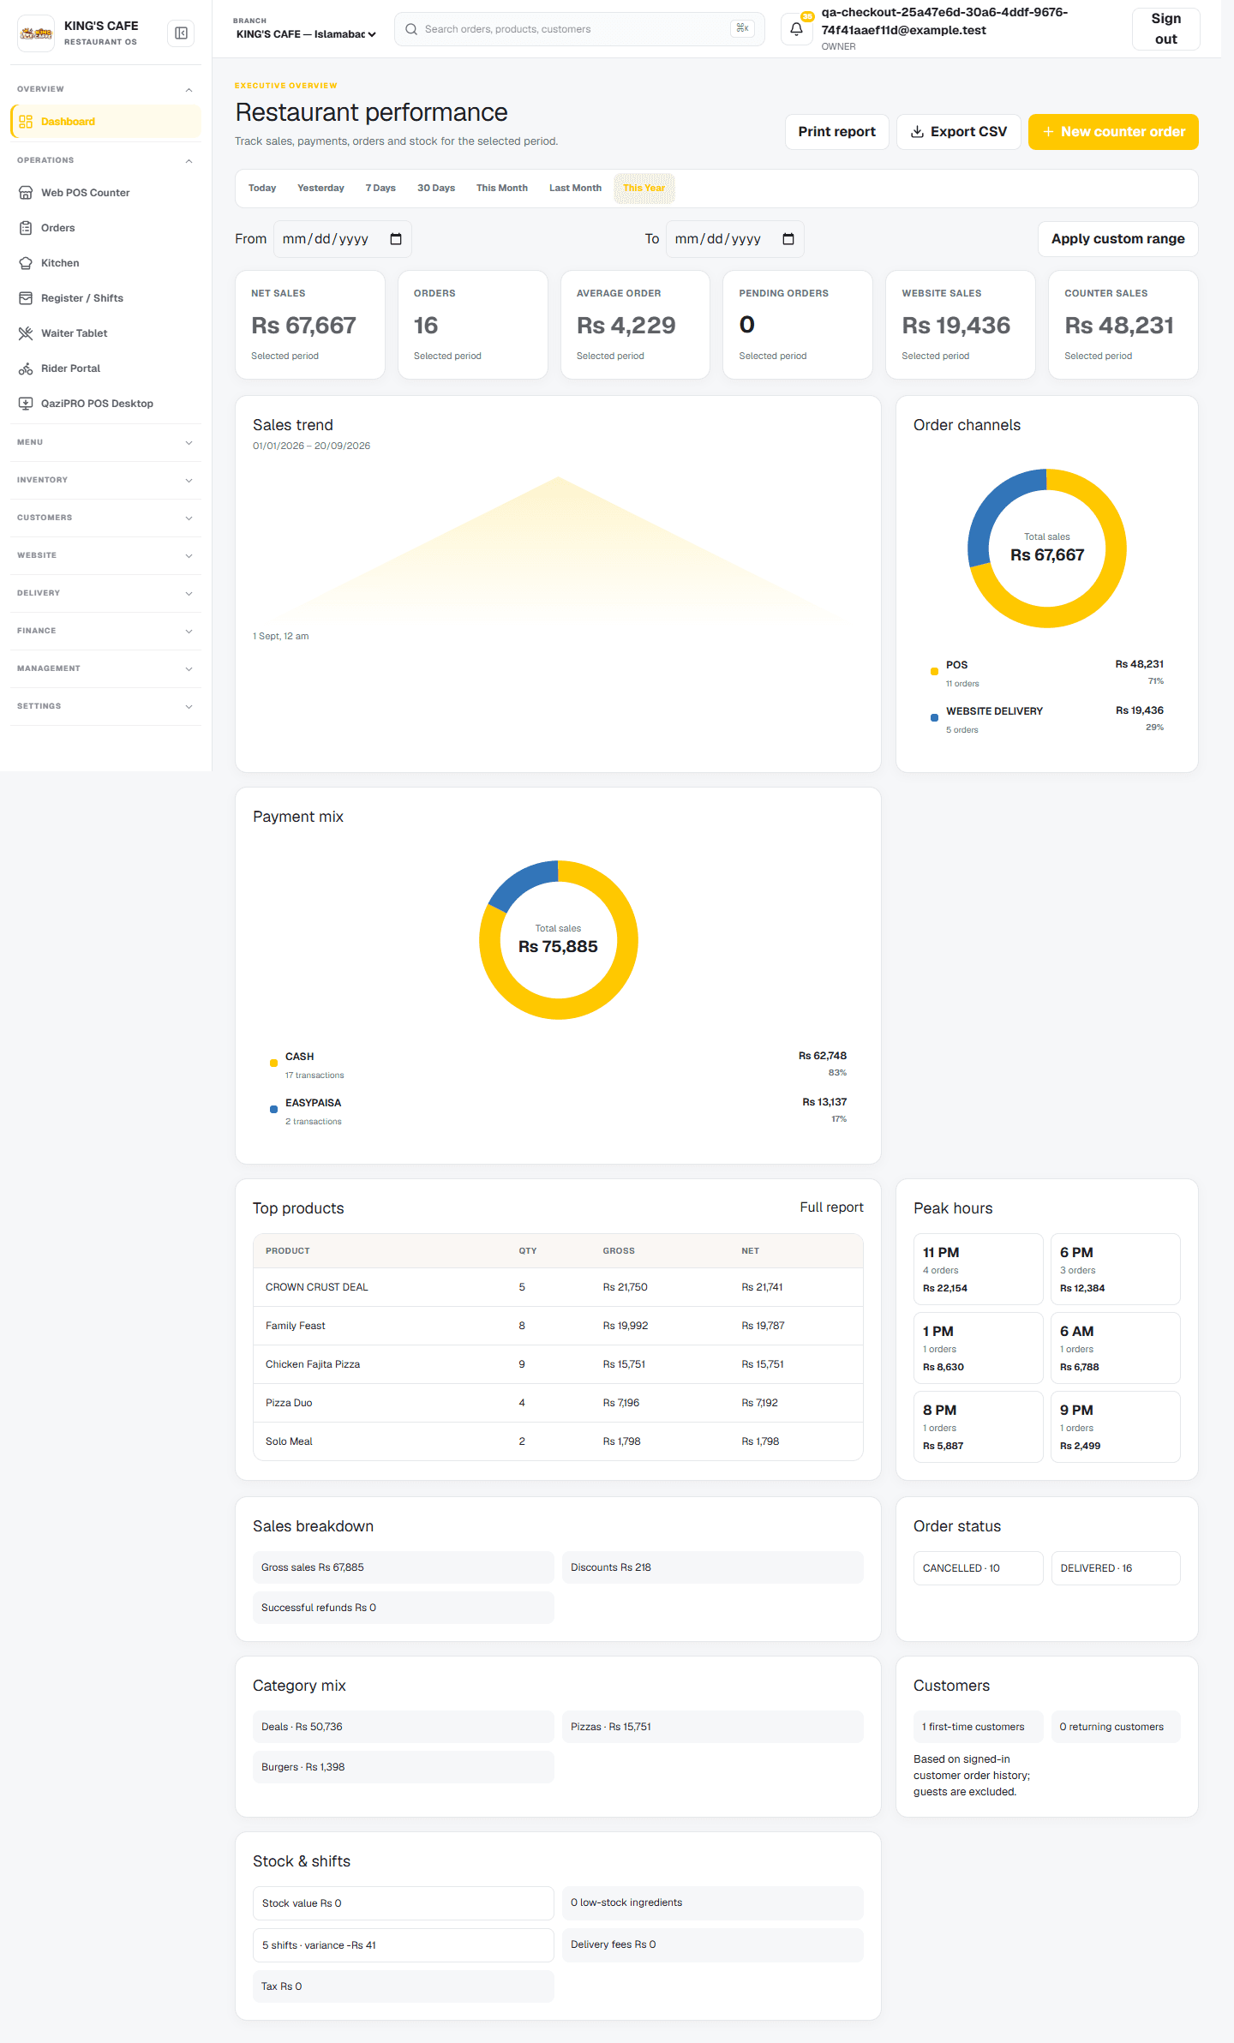Open the Top products Full report link
Screen dimensions: 1234x2043
tap(831, 1207)
